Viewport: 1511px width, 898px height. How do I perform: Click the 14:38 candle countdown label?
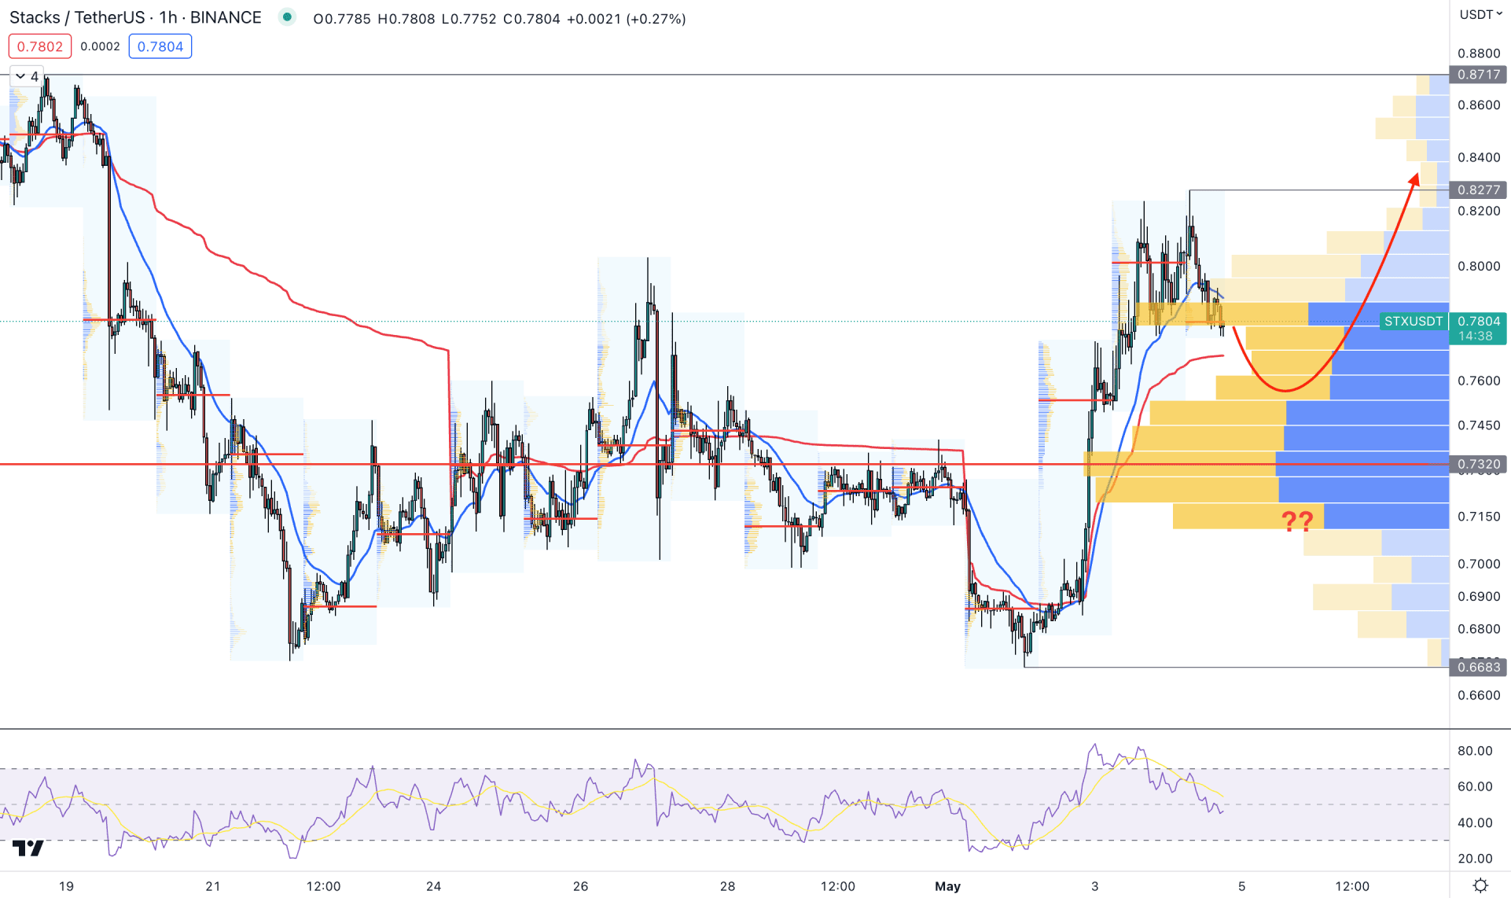[x=1476, y=336]
